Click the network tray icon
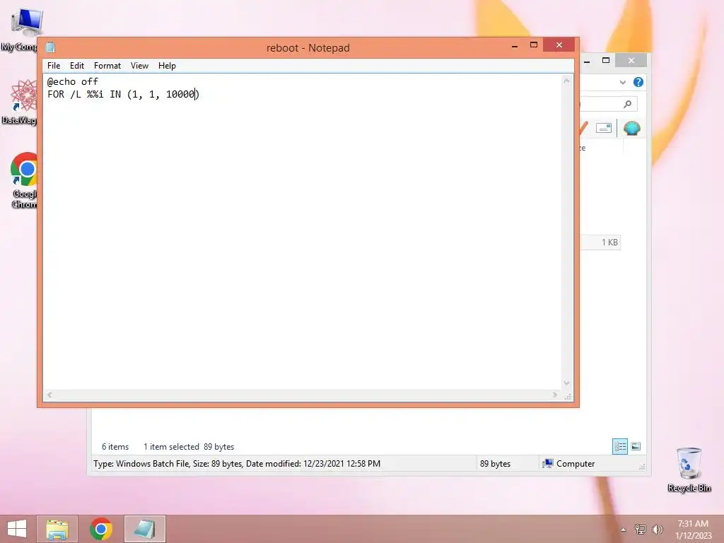This screenshot has height=543, width=724. [640, 530]
